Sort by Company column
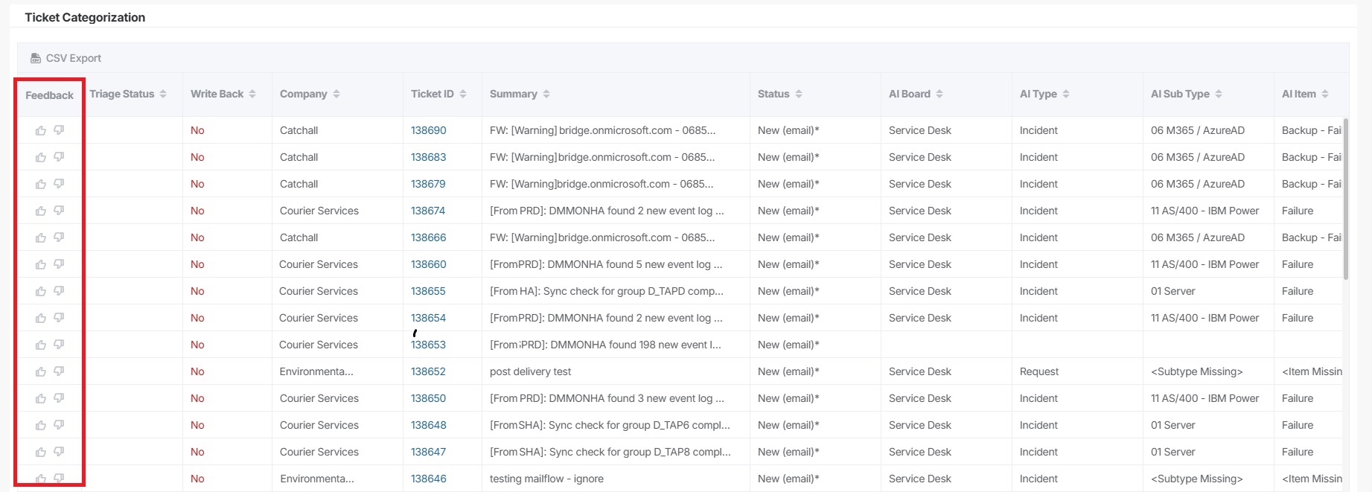1372x492 pixels. click(336, 94)
